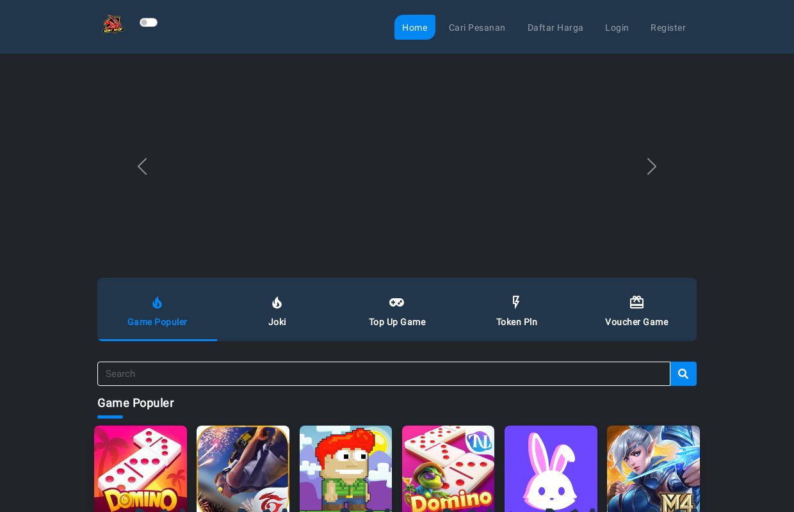
Task: Click the Token Pln lightning bolt icon
Action: [517, 303]
